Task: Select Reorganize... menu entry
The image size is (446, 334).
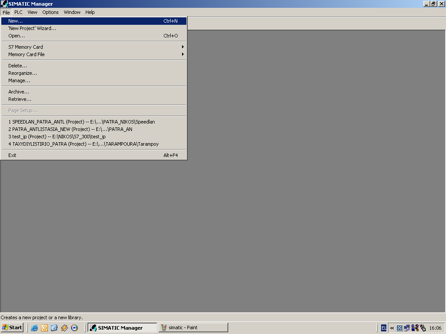Action: click(94, 73)
